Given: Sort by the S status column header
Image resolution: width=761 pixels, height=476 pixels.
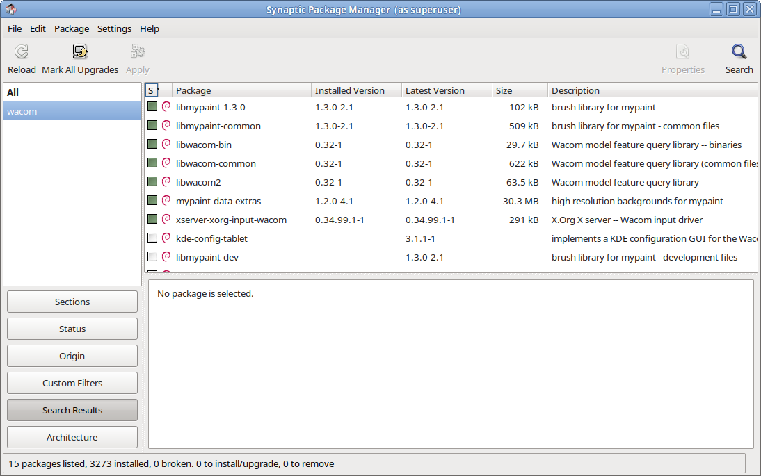Looking at the screenshot, I should [x=152, y=90].
